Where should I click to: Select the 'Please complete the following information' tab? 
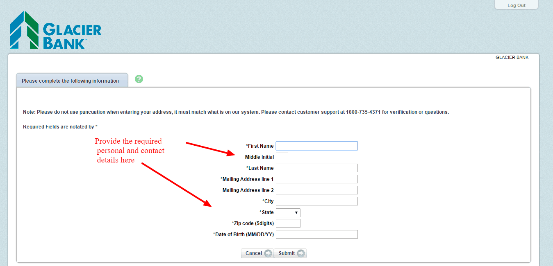coord(72,81)
